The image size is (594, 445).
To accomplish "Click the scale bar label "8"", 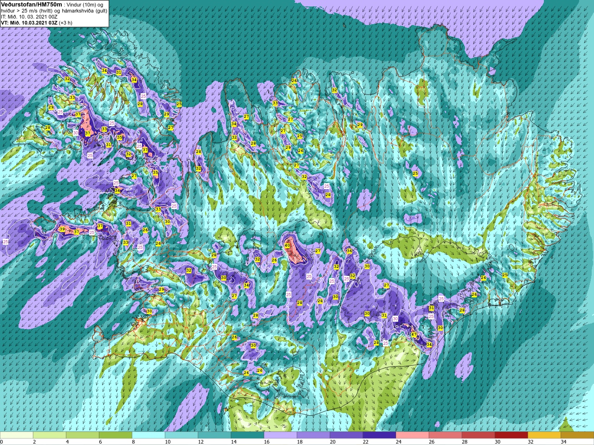I will tap(133, 442).
